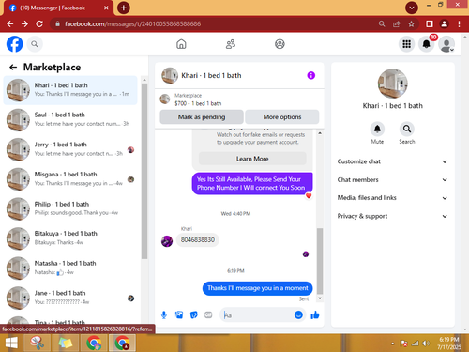Click the heart reaction on purple message
This screenshot has height=352, width=469.
click(309, 196)
